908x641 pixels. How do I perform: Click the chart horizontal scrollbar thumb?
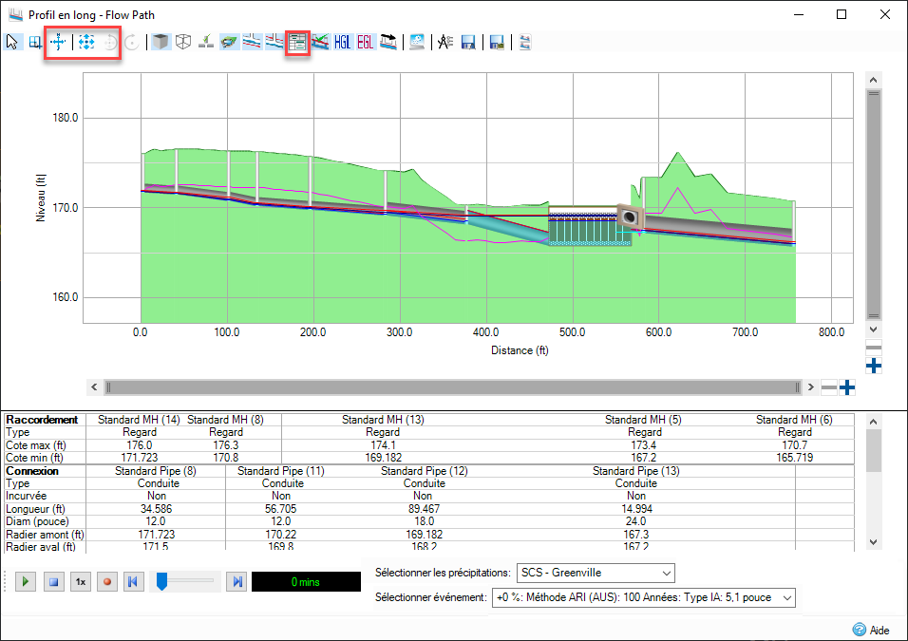click(x=453, y=387)
